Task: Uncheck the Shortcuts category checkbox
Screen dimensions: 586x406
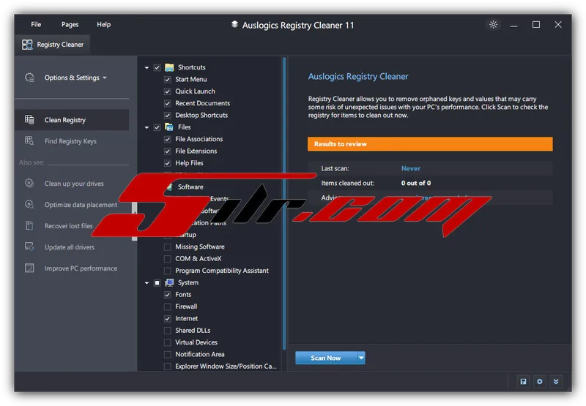Action: [157, 67]
